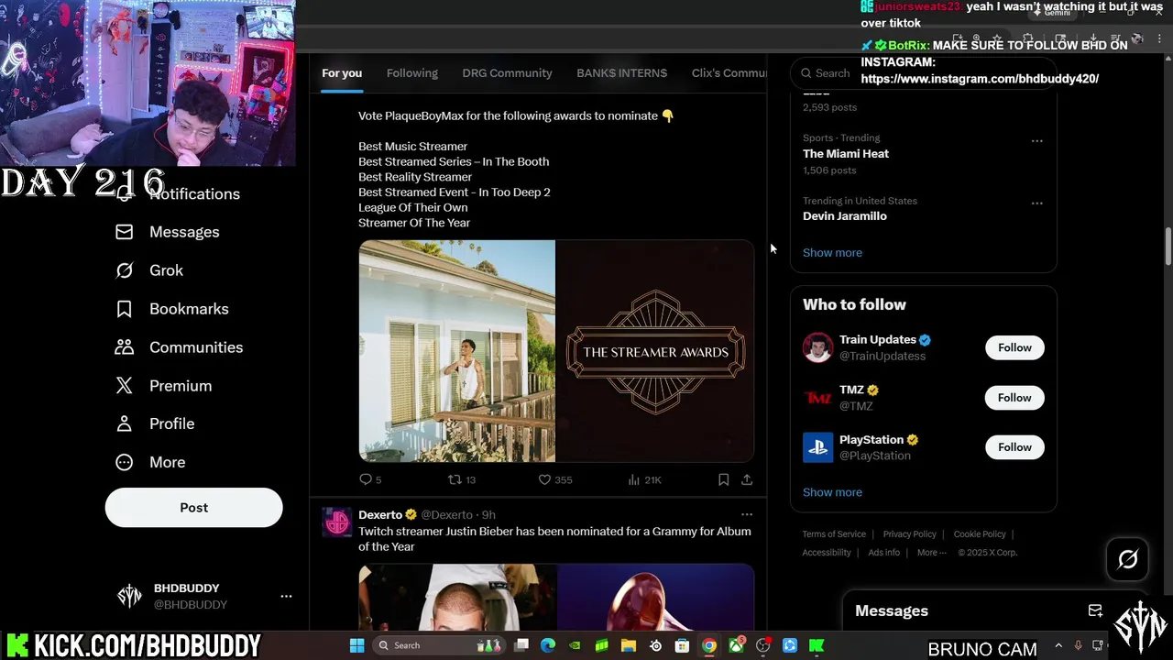Viewport: 1173px width, 660px height.
Task: Open more options on Dexerto post
Action: tap(747, 514)
